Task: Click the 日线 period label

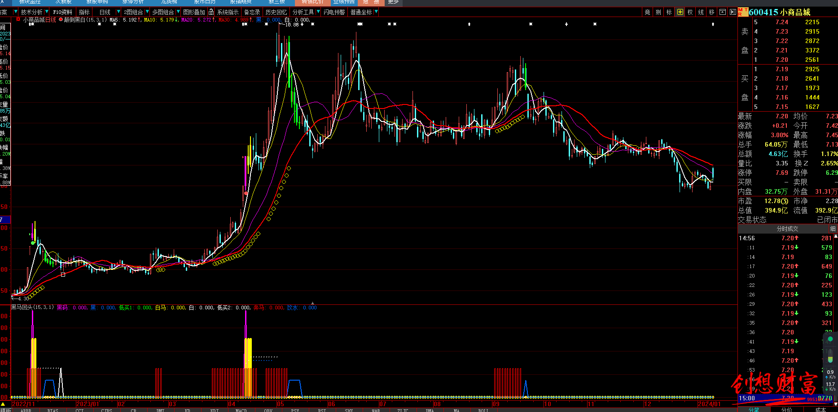Action: click(x=105, y=12)
